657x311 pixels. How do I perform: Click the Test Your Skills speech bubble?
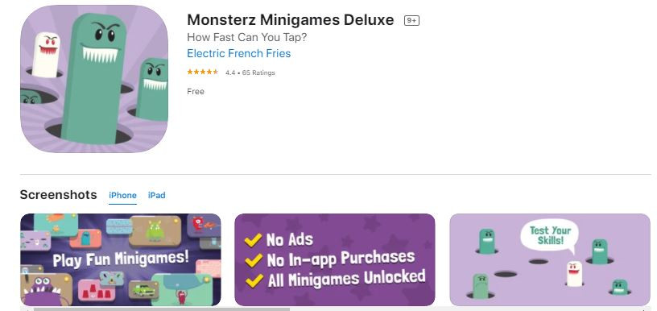coord(549,237)
